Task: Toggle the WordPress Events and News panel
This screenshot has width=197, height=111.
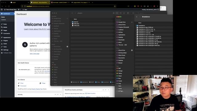Action: (108, 90)
